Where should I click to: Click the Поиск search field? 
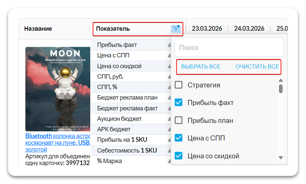229,47
